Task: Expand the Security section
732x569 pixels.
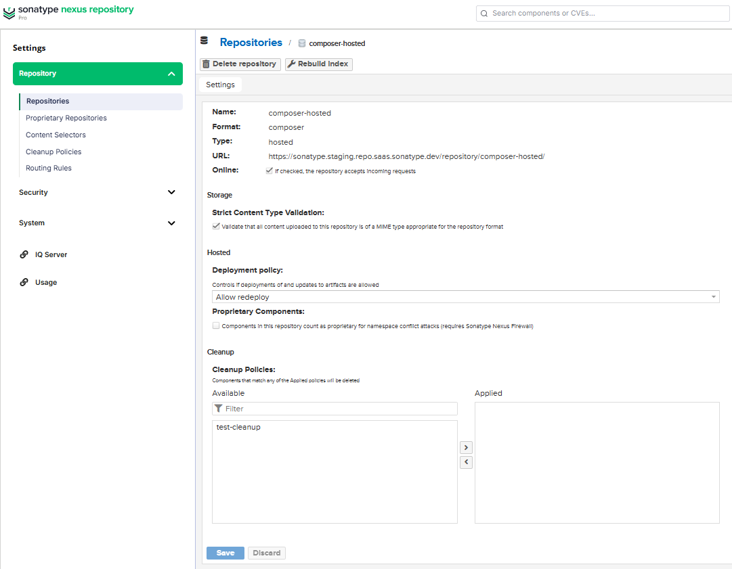Action: click(98, 192)
